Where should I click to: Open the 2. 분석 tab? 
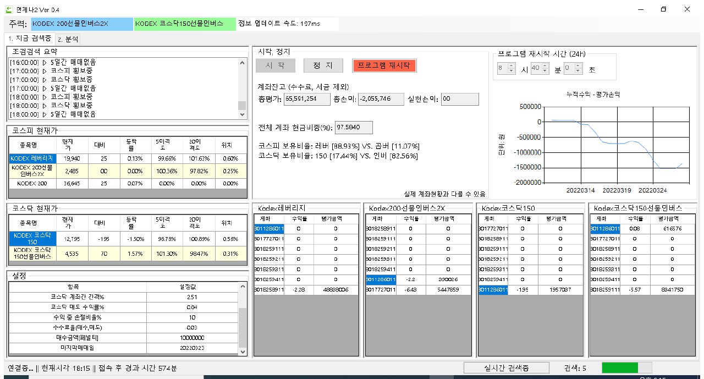[68, 39]
